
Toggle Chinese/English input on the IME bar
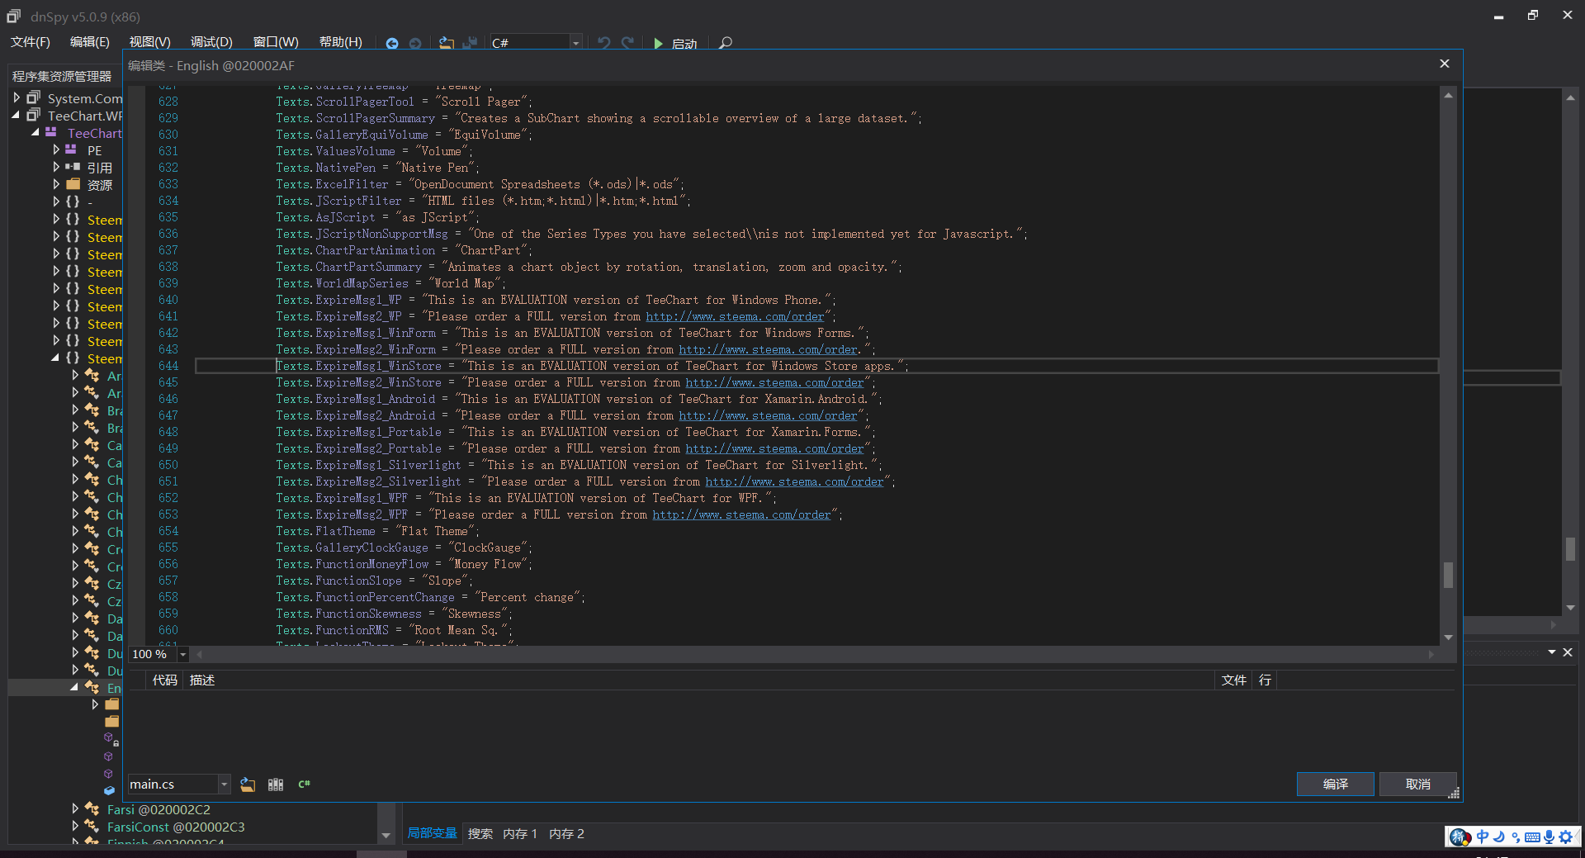1483,837
